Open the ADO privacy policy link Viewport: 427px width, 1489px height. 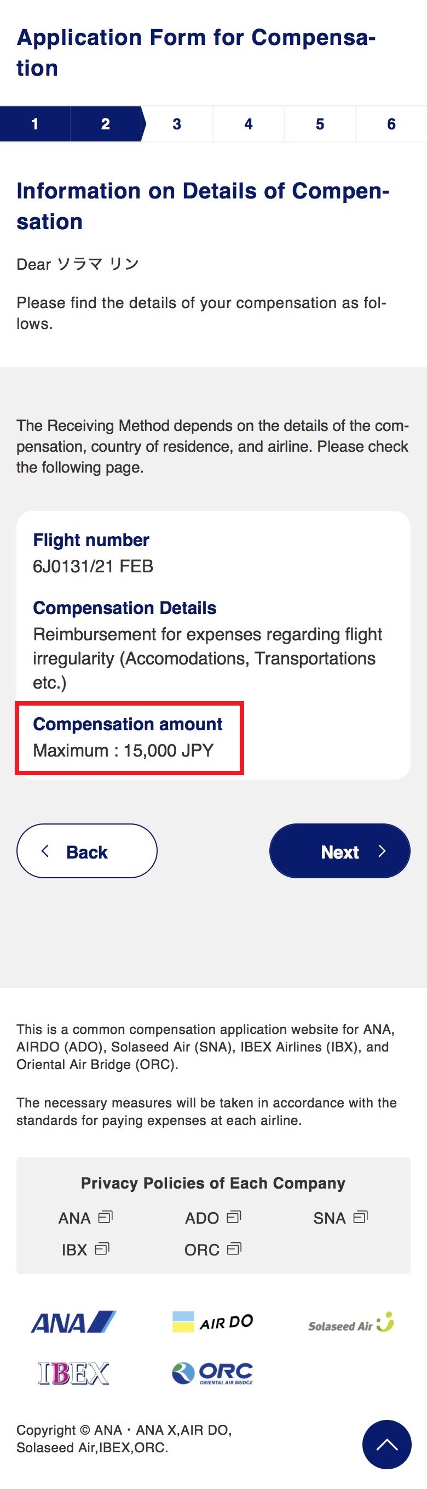[x=213, y=1218]
